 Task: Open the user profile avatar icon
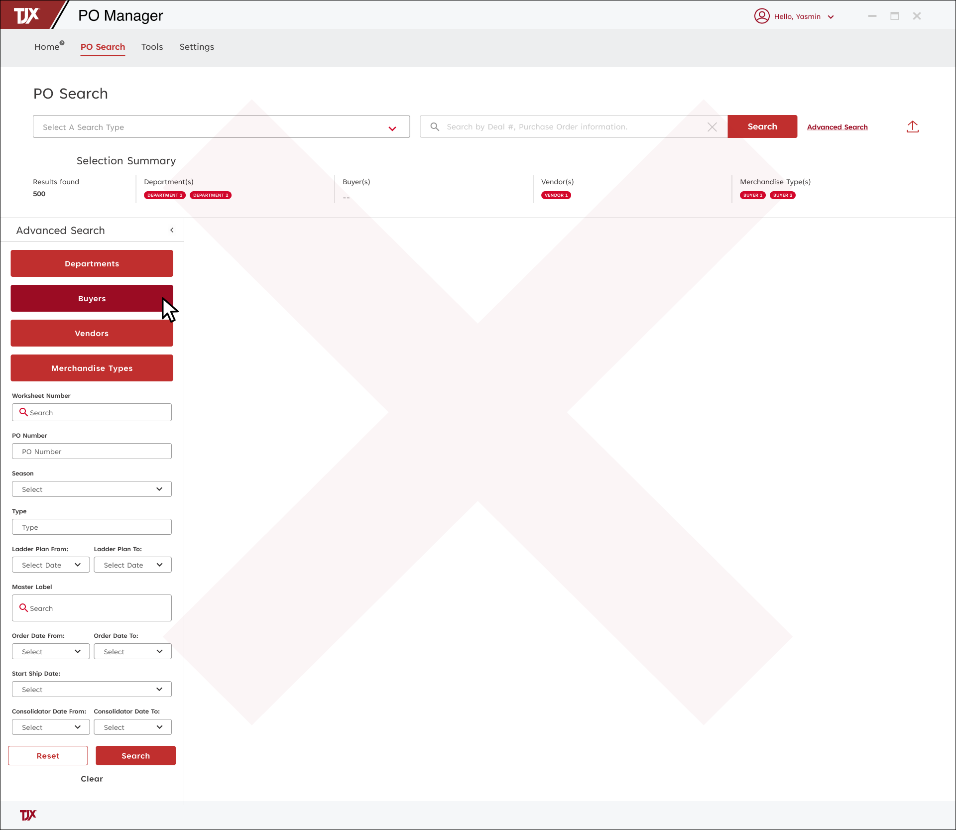762,16
